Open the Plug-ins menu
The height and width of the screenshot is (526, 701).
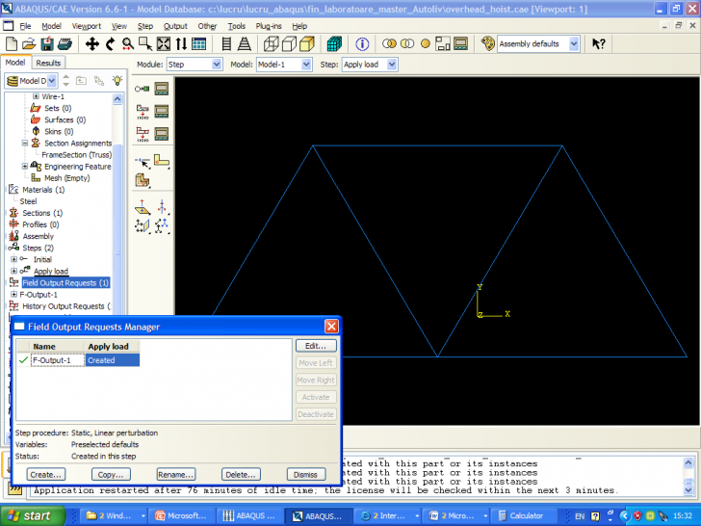(268, 26)
